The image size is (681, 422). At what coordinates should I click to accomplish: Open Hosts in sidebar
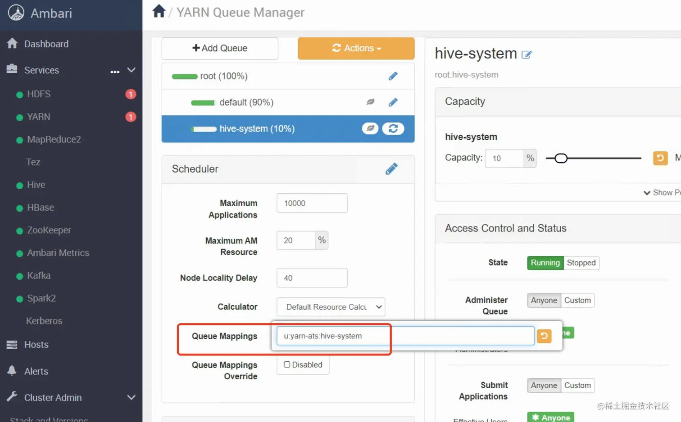tap(36, 345)
